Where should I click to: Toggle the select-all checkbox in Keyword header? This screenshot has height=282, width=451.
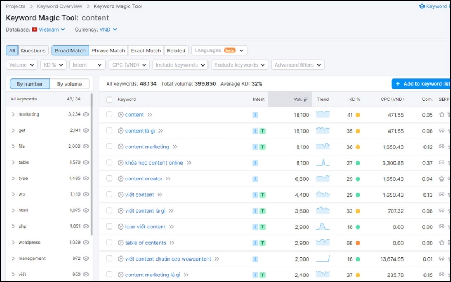[x=109, y=100]
